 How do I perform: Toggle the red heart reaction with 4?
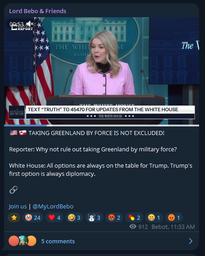pos(54,217)
